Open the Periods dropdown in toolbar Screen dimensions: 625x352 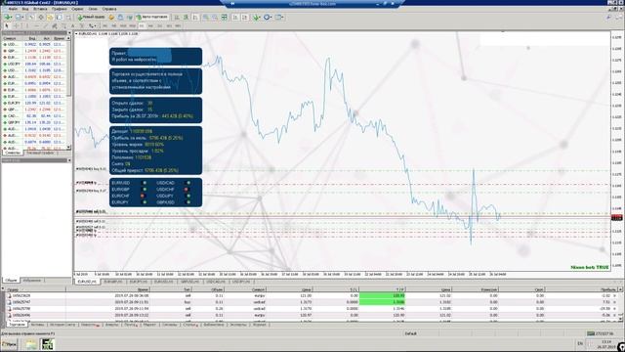(x=267, y=18)
